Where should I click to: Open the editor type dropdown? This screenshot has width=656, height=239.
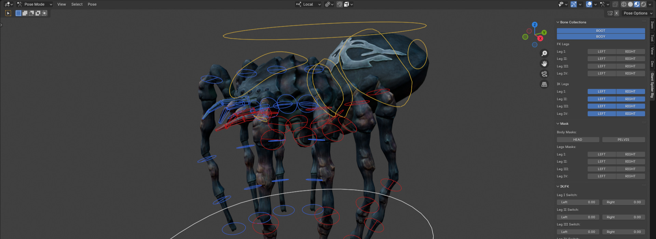[x=9, y=4]
